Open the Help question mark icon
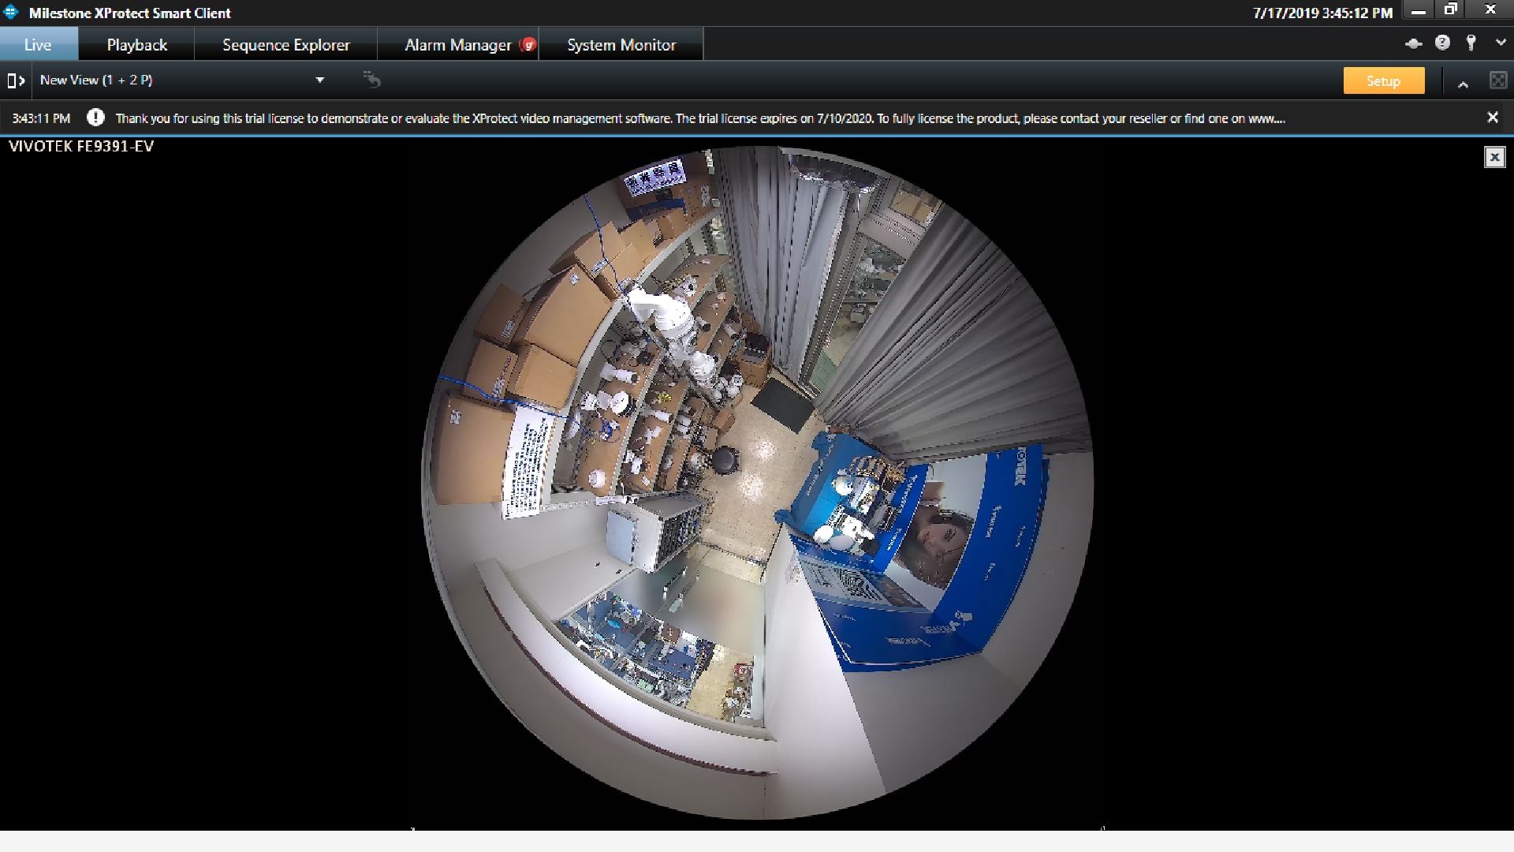The image size is (1514, 852). (1442, 43)
